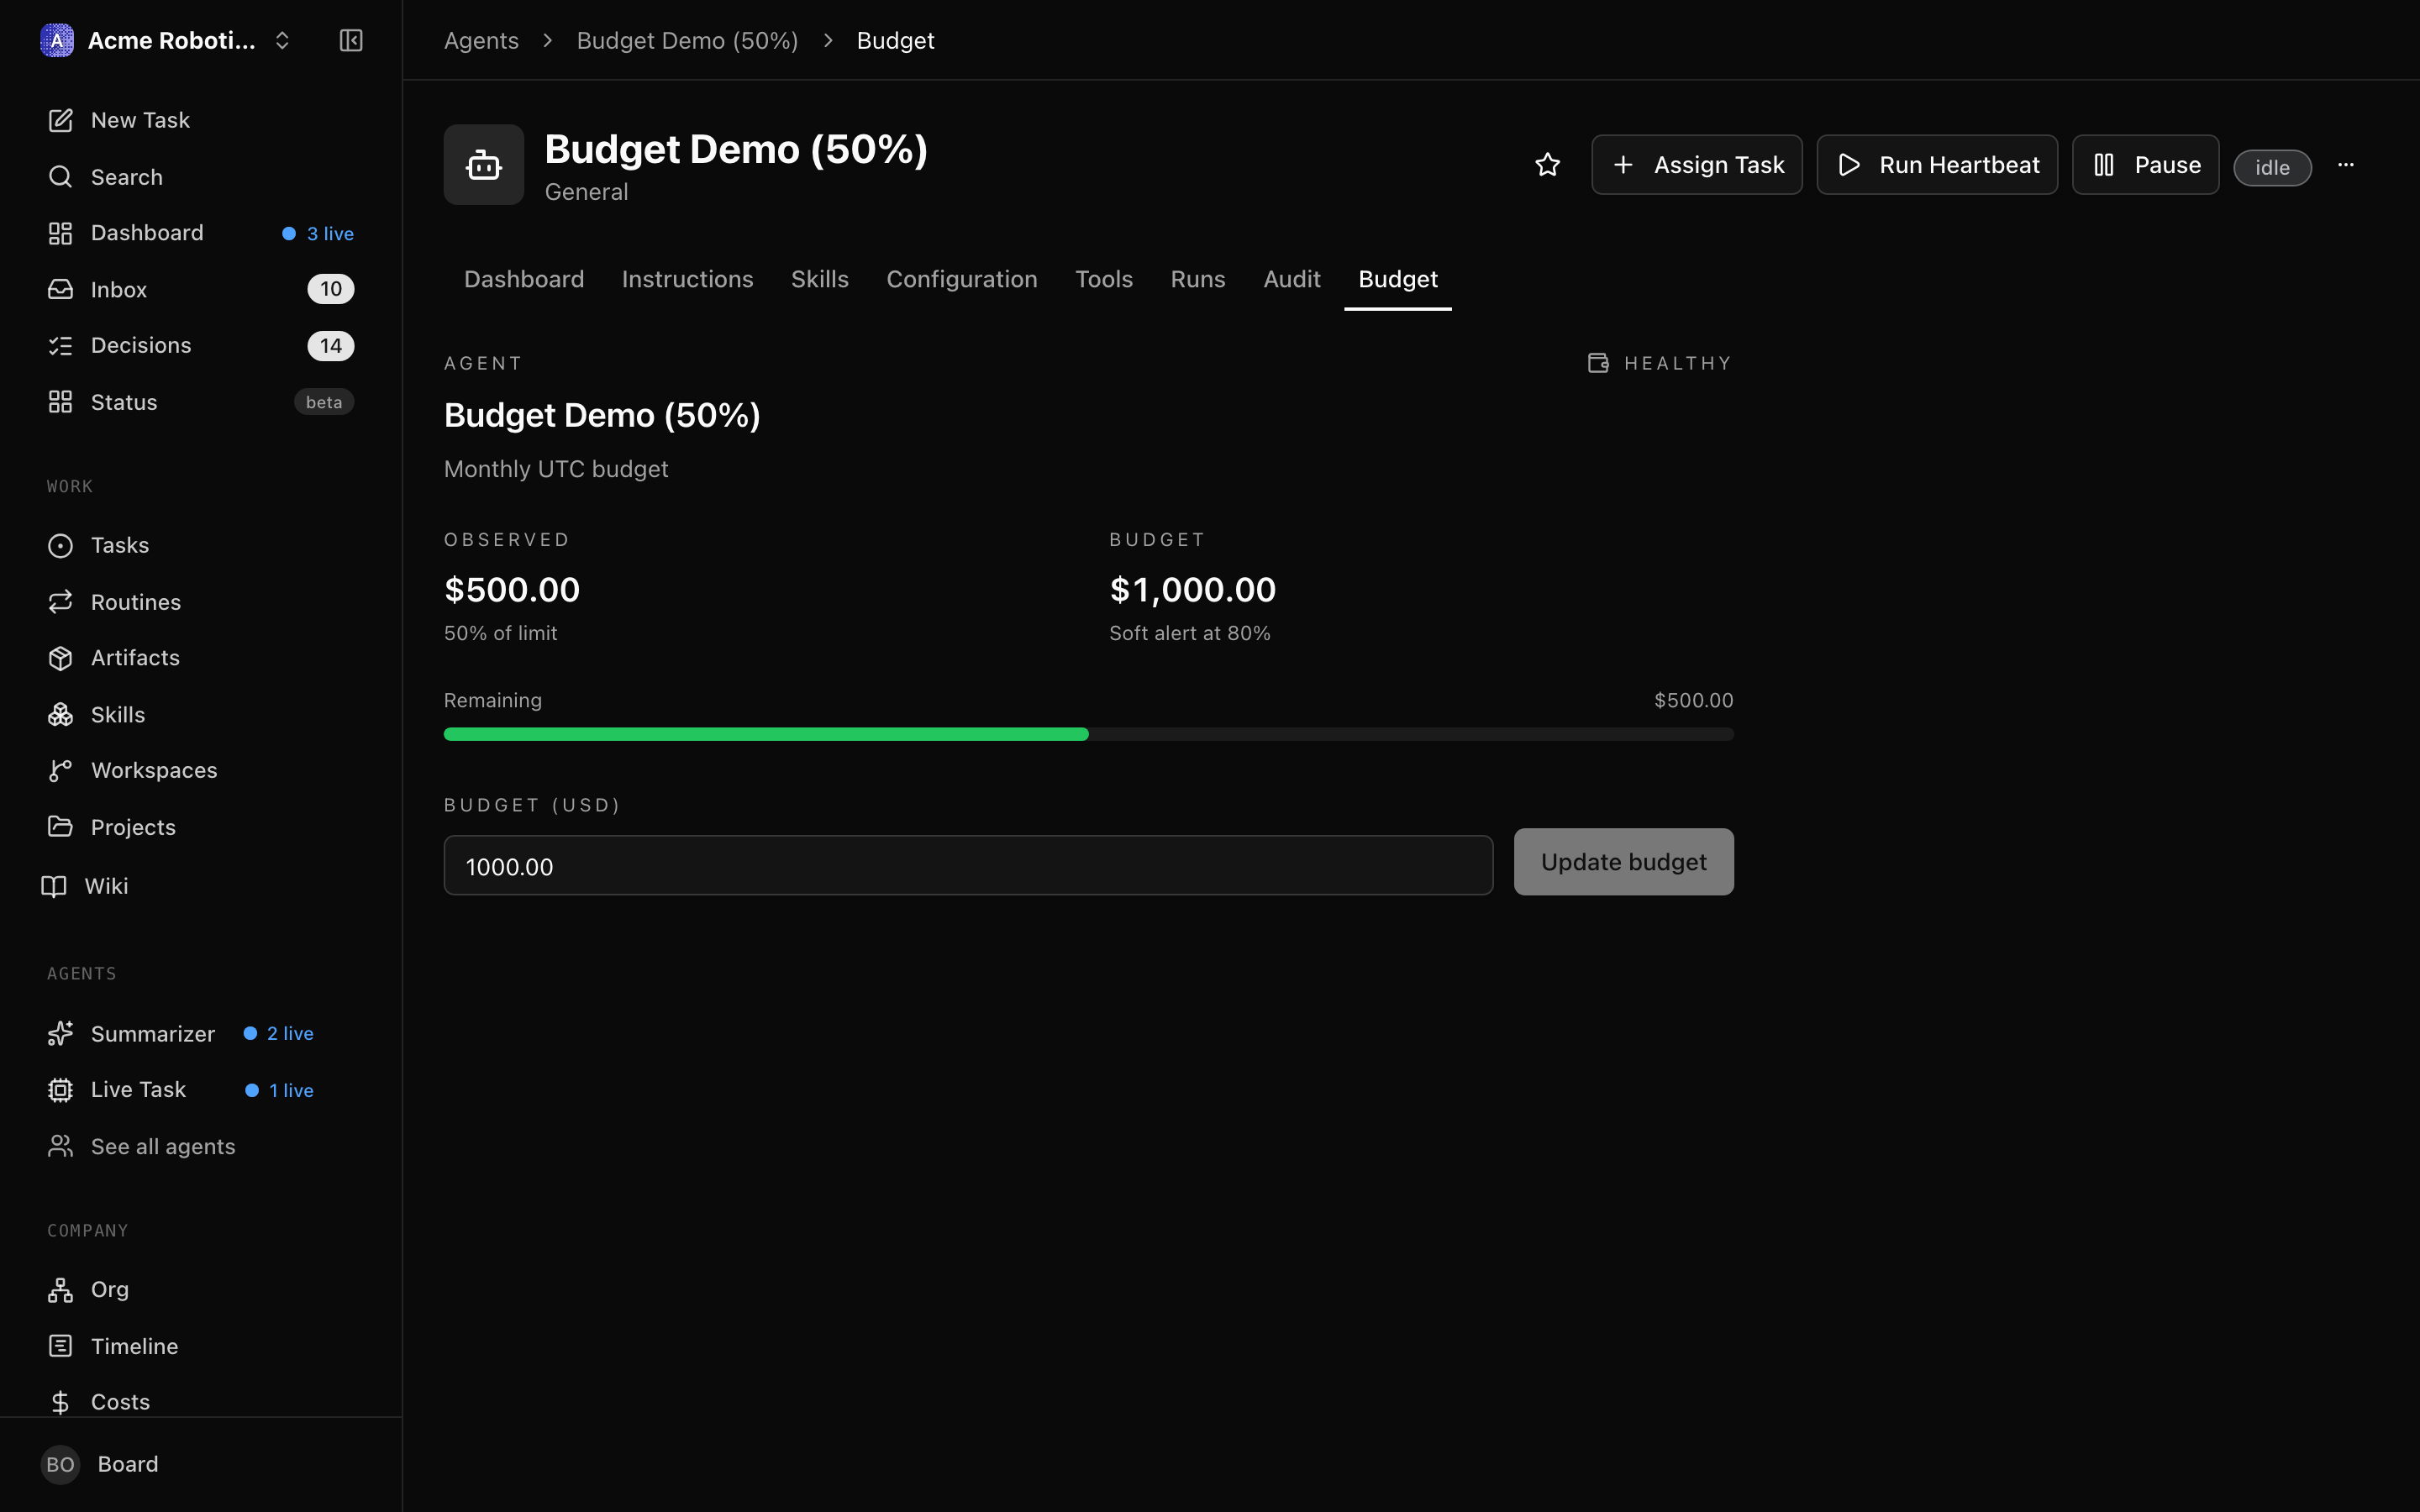The height and width of the screenshot is (1512, 2420).
Task: Favorite the agent with the star icon
Action: click(1547, 165)
